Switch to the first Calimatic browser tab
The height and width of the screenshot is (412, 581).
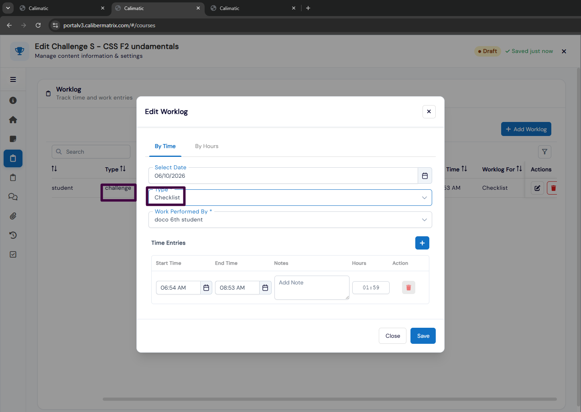[x=61, y=8]
